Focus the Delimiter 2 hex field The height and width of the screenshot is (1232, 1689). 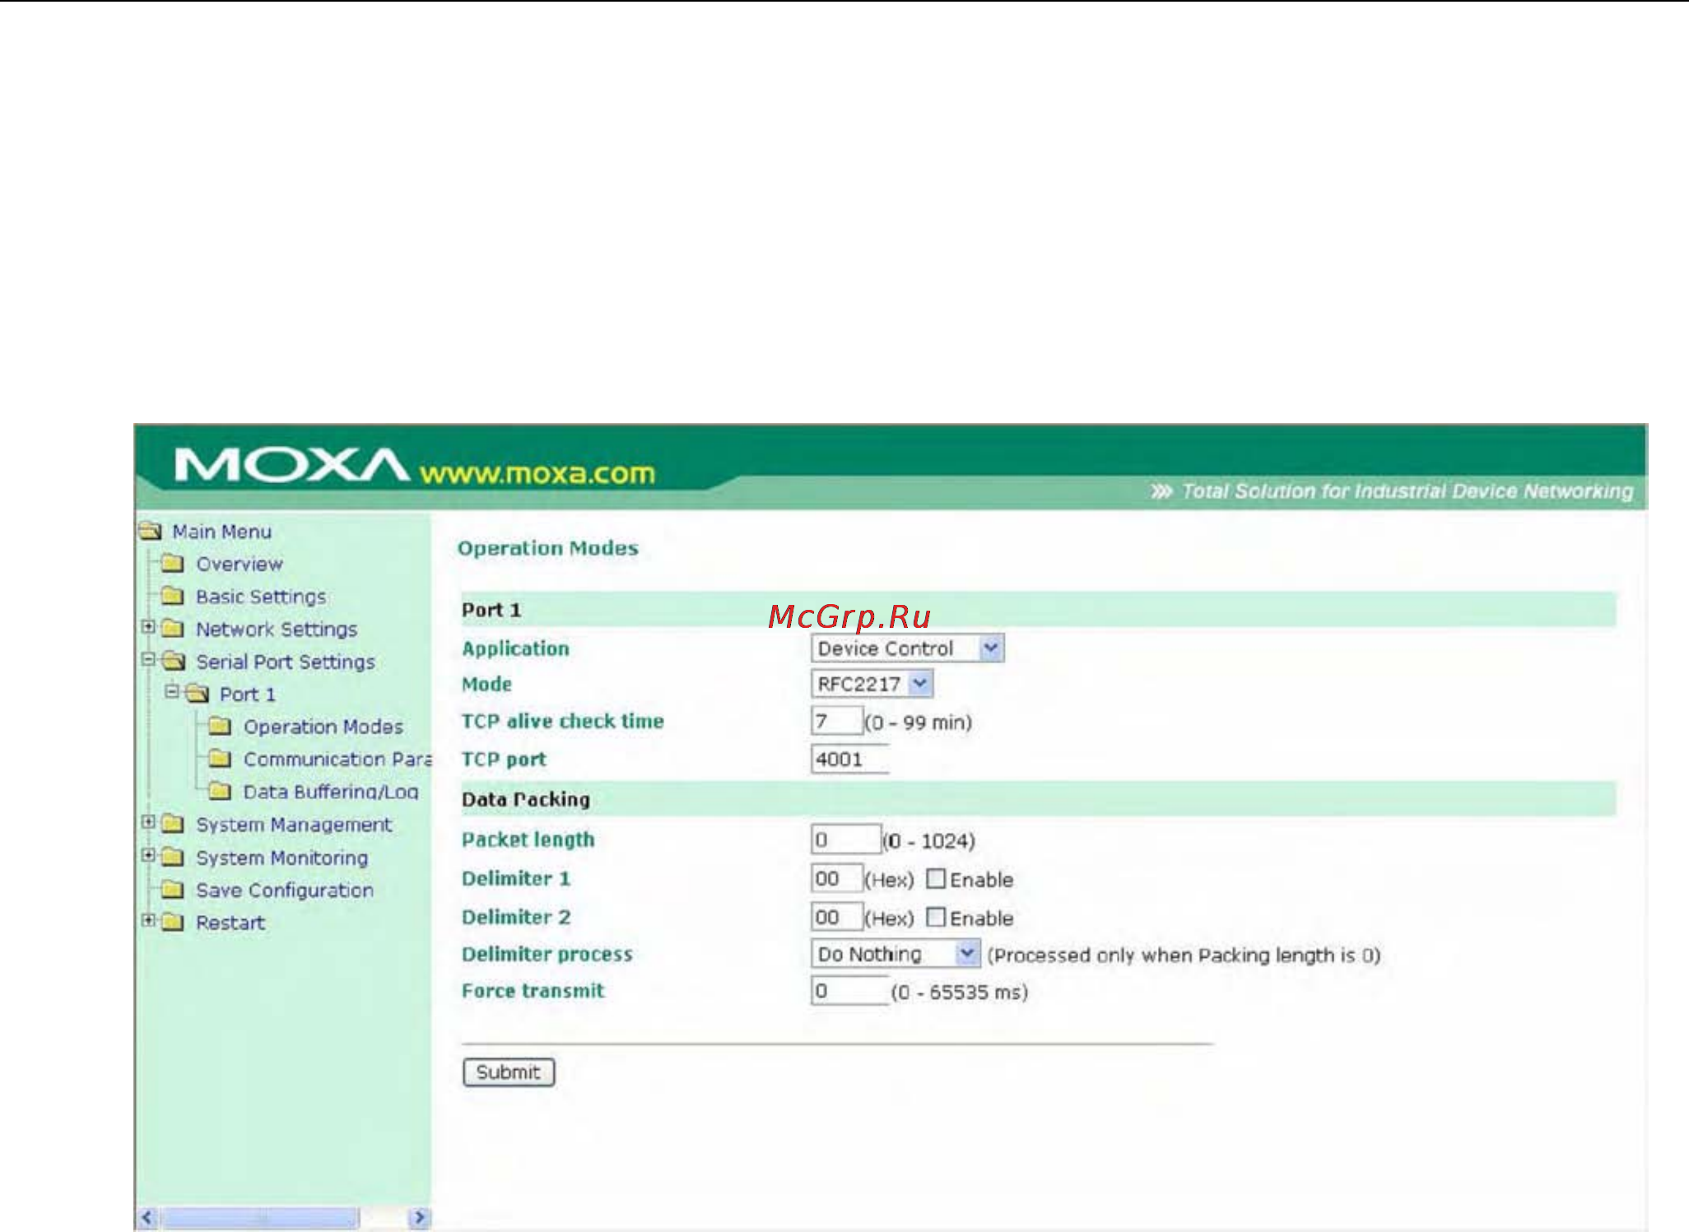[x=837, y=917]
